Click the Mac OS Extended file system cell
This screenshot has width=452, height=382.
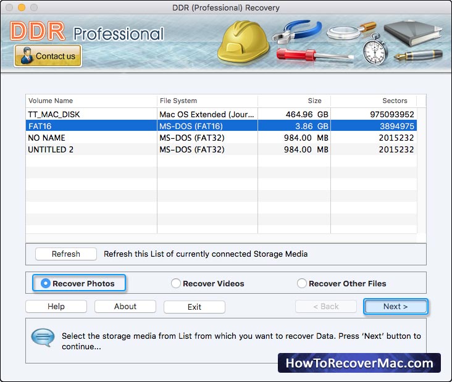[x=207, y=114]
